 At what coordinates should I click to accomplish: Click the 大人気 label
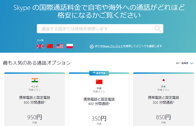point(40,40)
